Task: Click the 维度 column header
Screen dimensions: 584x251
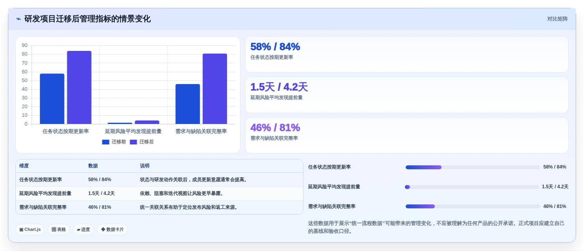Action: pyautogui.click(x=24, y=166)
